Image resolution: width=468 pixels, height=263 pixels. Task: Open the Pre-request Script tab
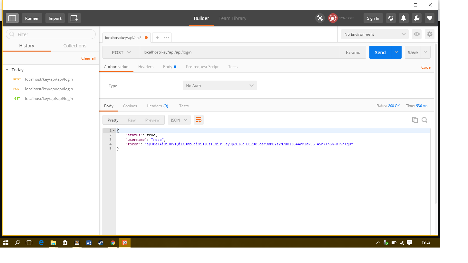[202, 67]
